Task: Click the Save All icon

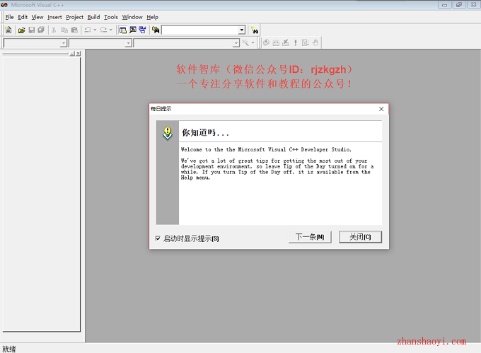Action: click(41, 30)
